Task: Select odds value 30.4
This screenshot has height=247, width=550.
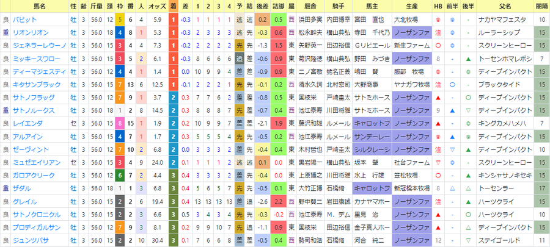Action: [157, 240]
